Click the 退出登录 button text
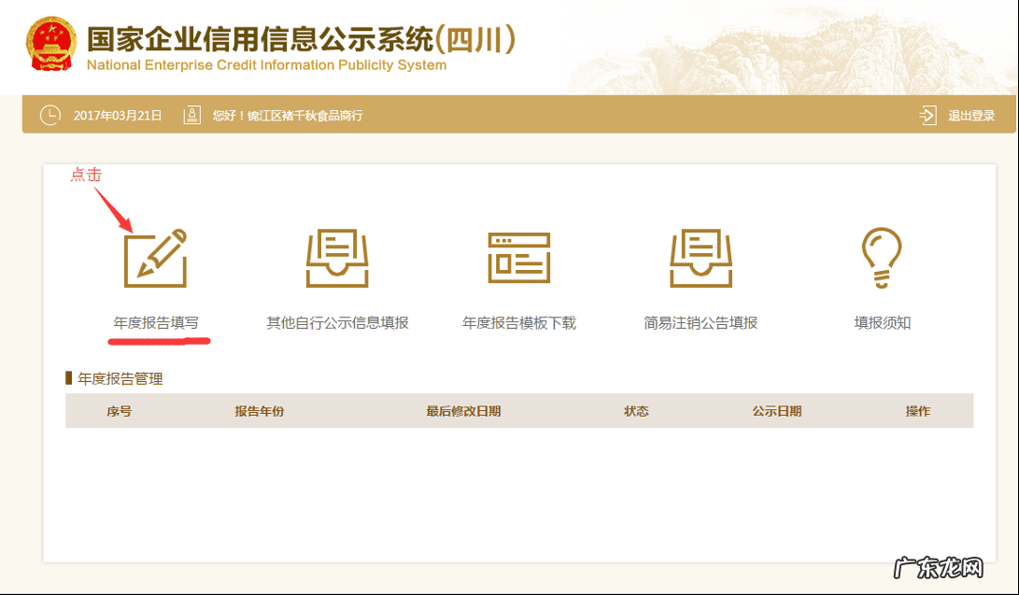 click(971, 116)
